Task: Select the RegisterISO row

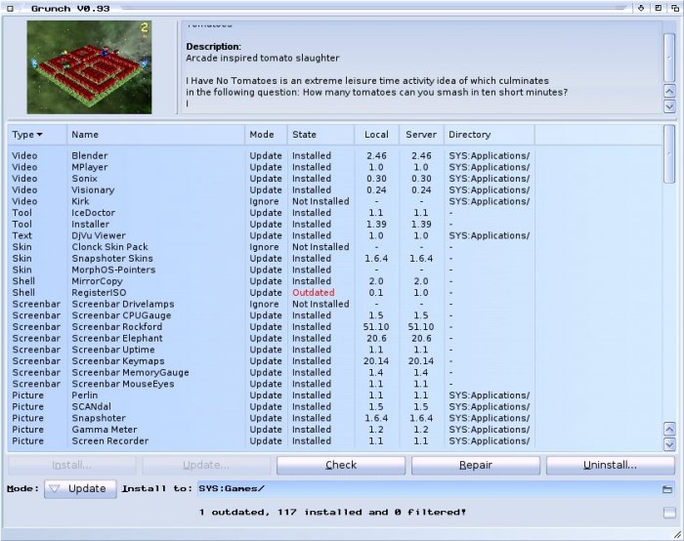Action: tap(335, 293)
